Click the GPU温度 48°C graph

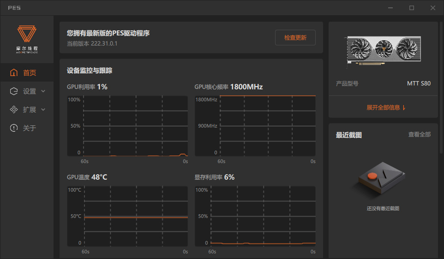click(127, 216)
